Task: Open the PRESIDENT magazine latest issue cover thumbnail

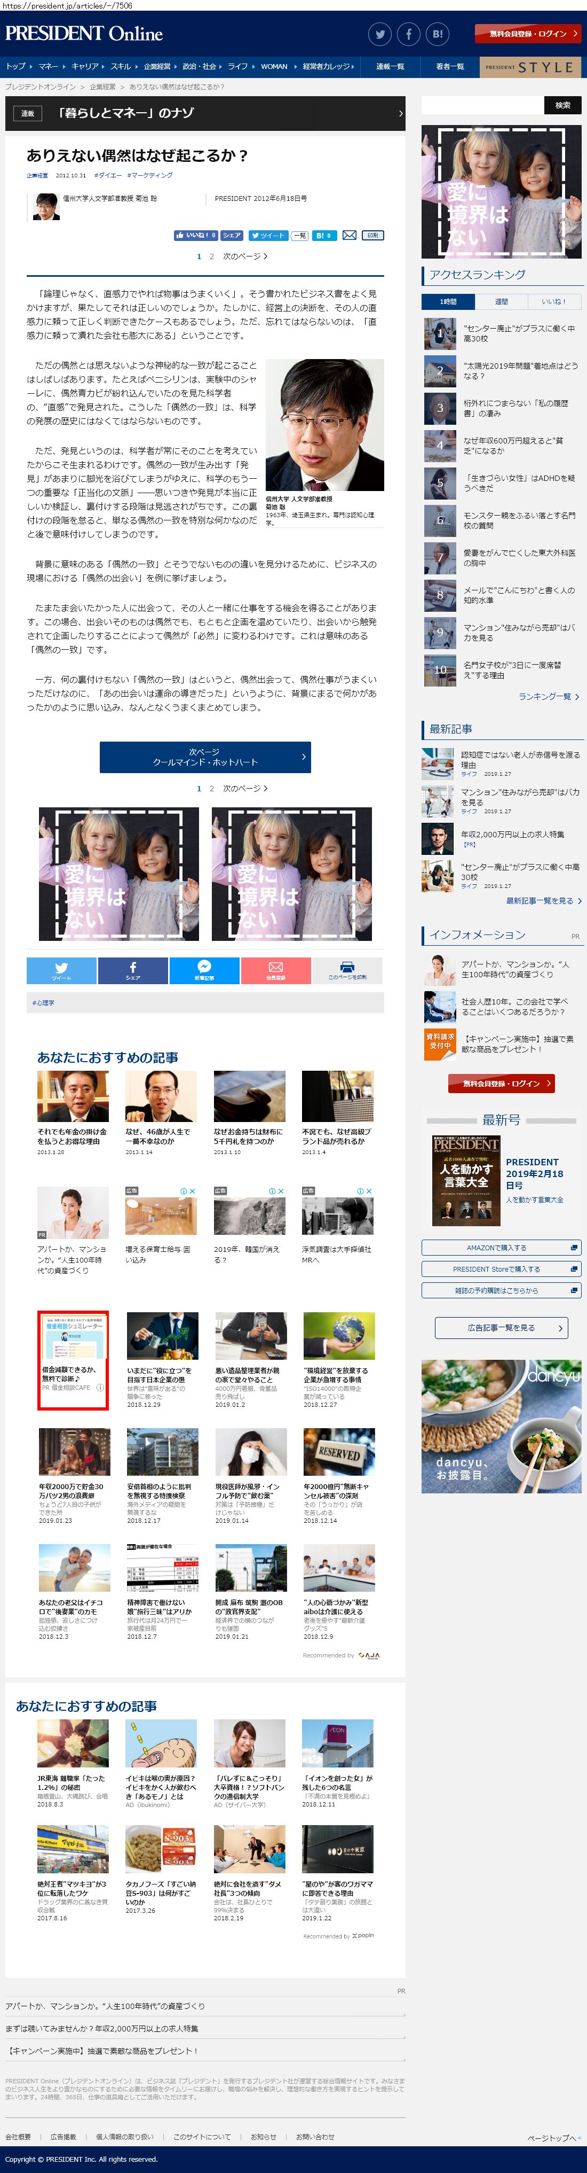Action: point(466,1180)
